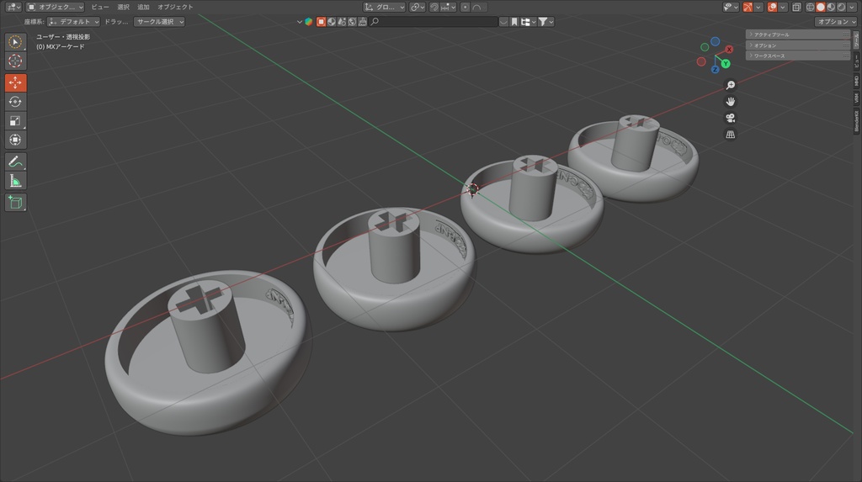Open the ビュー menu
The width and height of the screenshot is (862, 482).
[x=100, y=7]
